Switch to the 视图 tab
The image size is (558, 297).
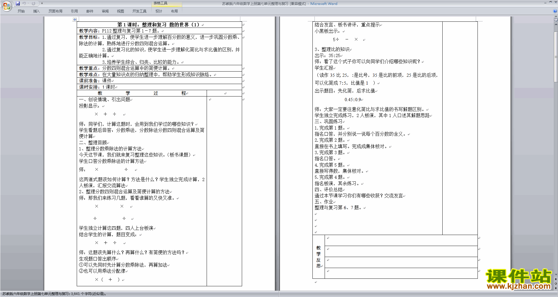point(120,11)
